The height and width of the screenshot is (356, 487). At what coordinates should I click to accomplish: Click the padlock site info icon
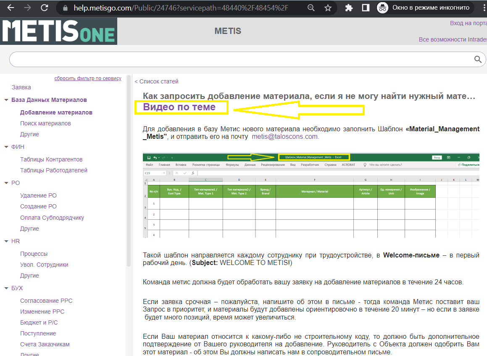[x=65, y=8]
